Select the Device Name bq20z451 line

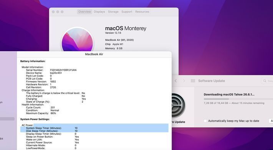[x=44, y=73]
